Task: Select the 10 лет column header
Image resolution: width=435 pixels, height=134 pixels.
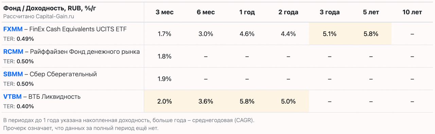Action: 412,12
